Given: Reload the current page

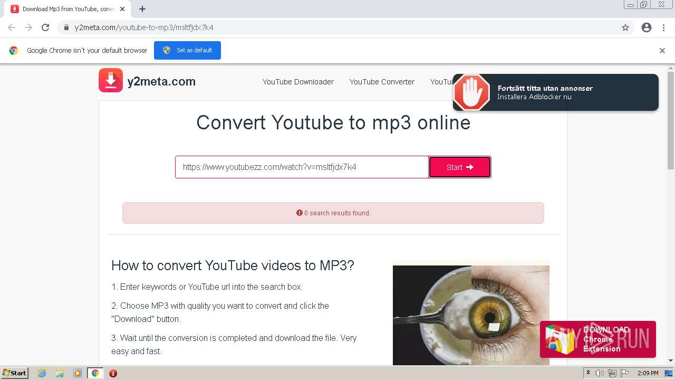Looking at the screenshot, I should point(45,27).
